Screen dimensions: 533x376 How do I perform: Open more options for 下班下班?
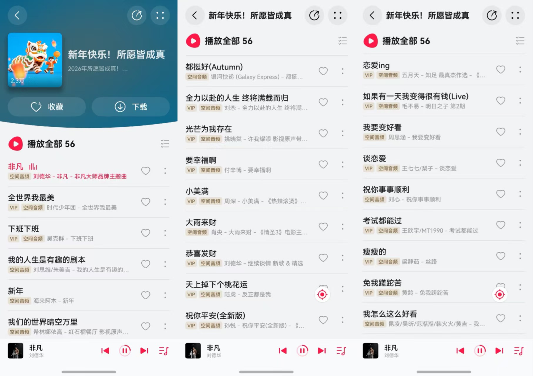click(x=165, y=233)
